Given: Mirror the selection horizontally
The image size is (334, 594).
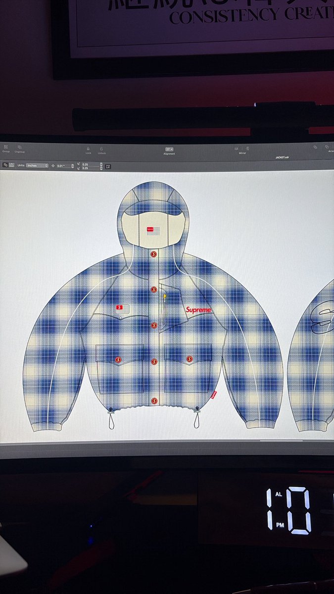Looking at the screenshot, I should coord(236,148).
